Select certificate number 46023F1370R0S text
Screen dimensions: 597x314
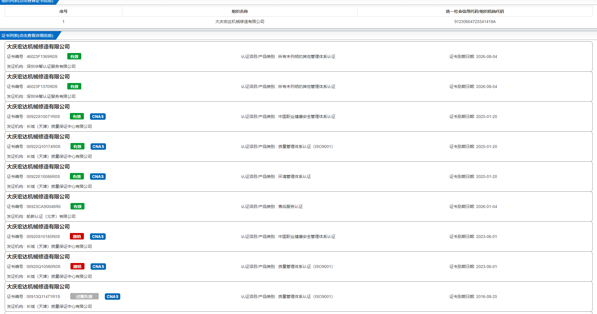tap(42, 87)
